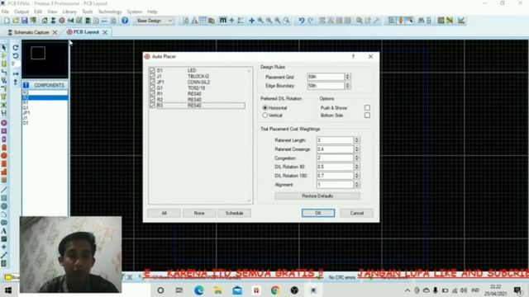Image resolution: width=529 pixels, height=297 pixels.
Task: Click the yellow 'N' netlist toolbar icon
Action: [450, 21]
